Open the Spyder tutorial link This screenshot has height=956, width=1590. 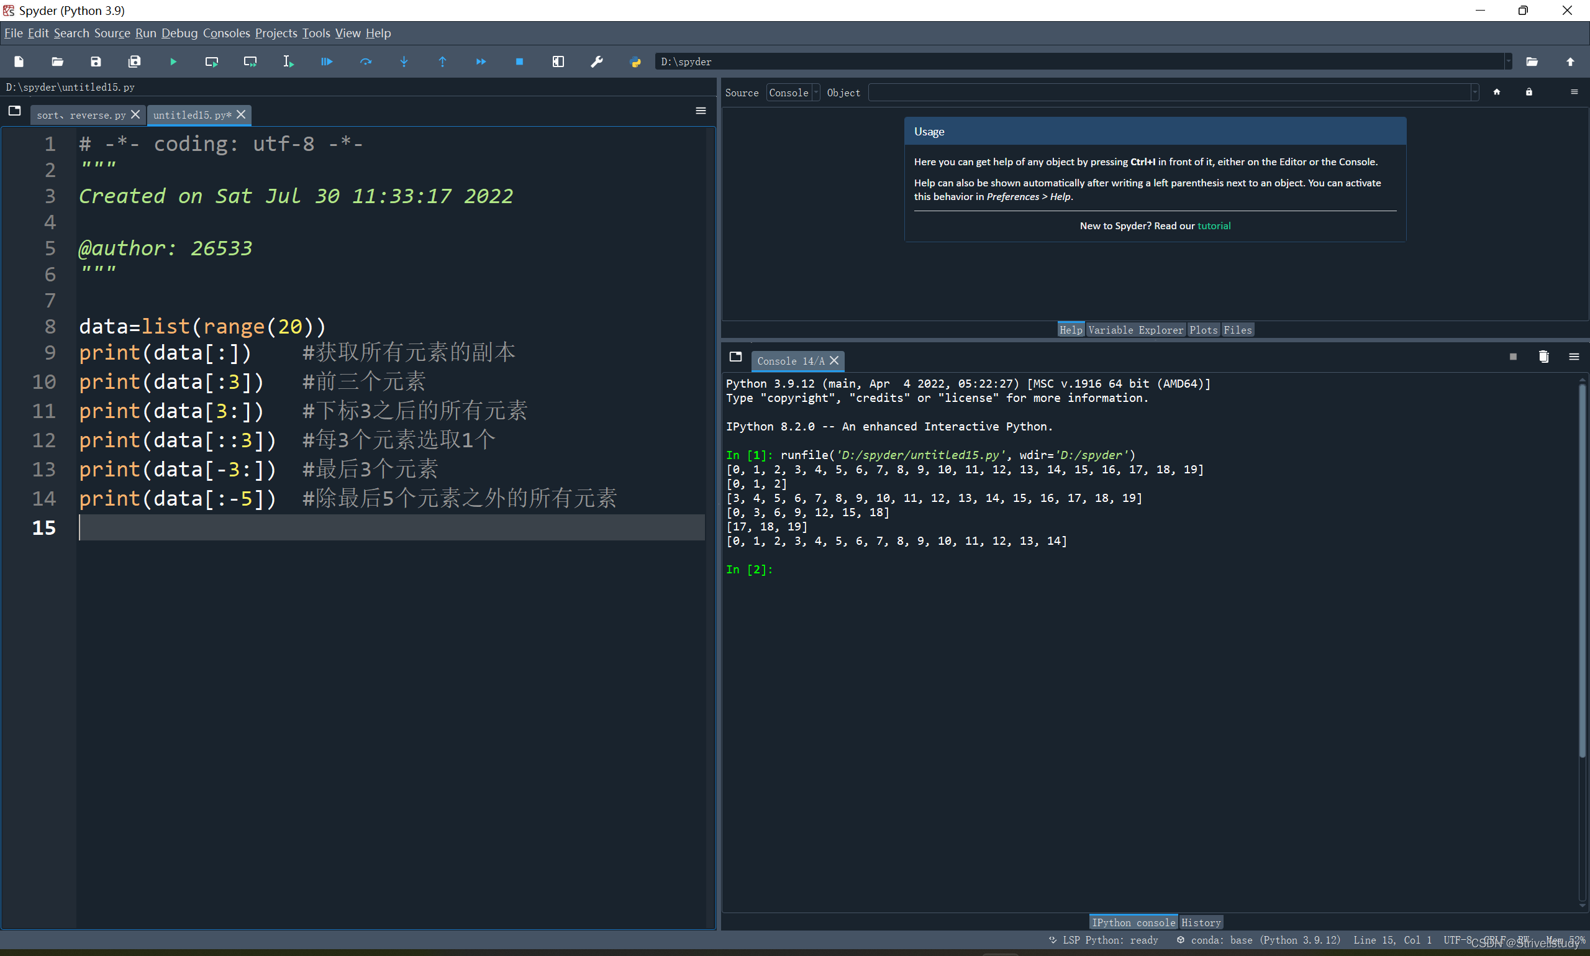[x=1214, y=225]
